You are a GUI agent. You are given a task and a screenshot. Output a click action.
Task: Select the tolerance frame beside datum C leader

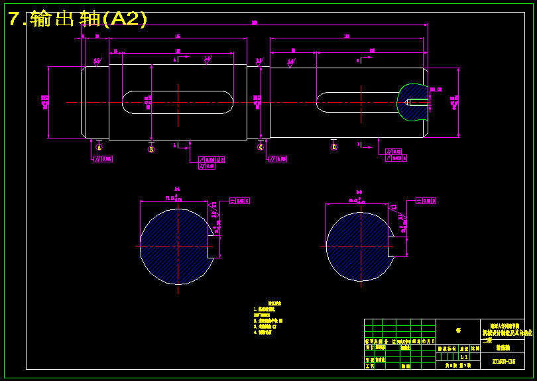click(x=278, y=159)
